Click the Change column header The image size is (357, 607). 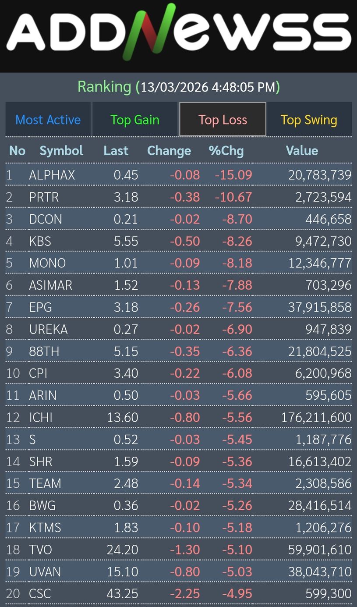[x=169, y=151]
